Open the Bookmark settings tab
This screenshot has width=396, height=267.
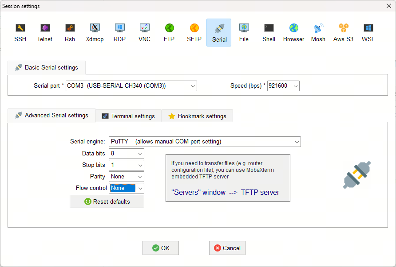[x=197, y=116]
